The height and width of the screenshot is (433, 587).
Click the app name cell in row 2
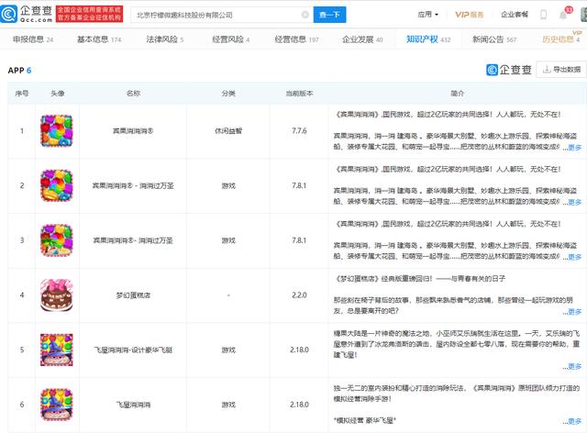tap(133, 185)
